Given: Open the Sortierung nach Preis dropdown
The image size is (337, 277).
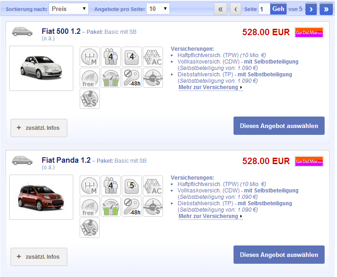Looking at the screenshot, I should pyautogui.click(x=69, y=9).
